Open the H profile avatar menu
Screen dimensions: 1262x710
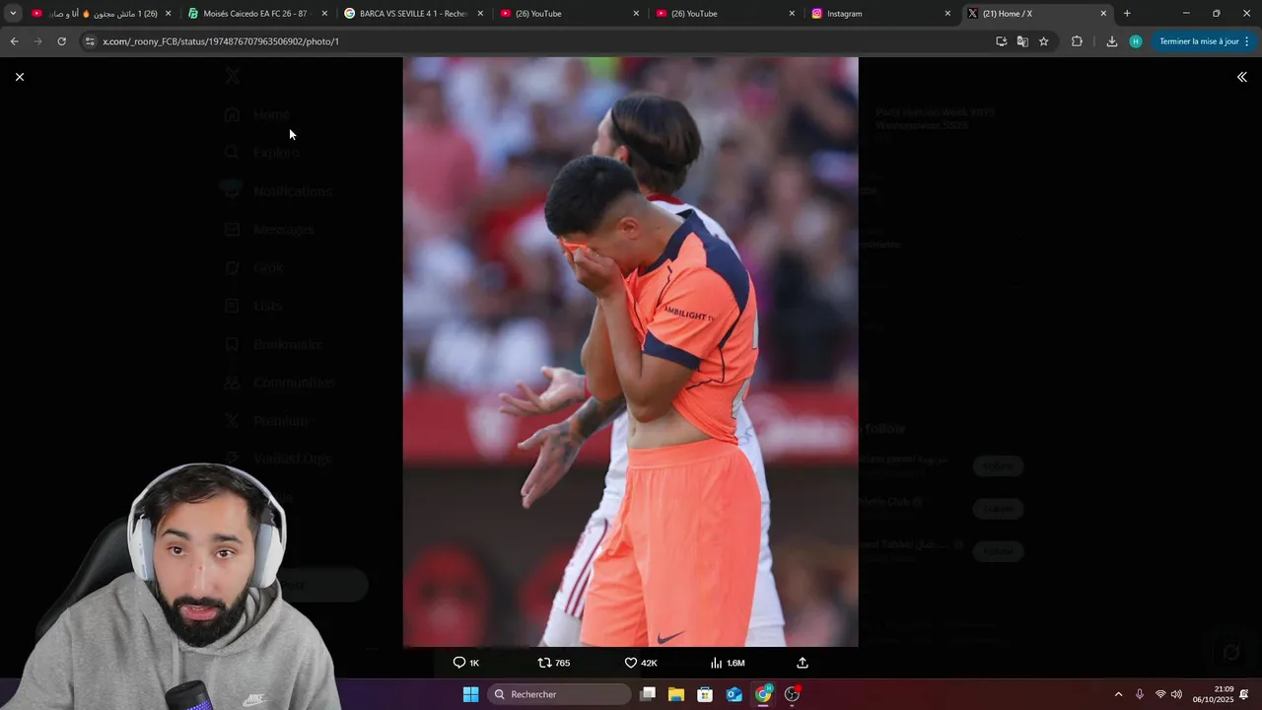click(1136, 41)
